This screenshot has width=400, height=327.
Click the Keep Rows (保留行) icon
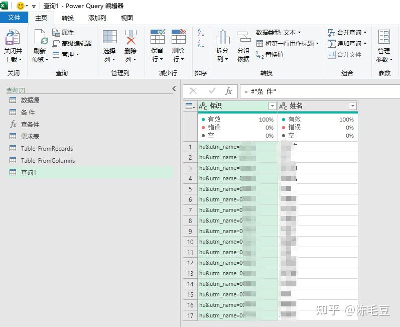pyautogui.click(x=158, y=37)
